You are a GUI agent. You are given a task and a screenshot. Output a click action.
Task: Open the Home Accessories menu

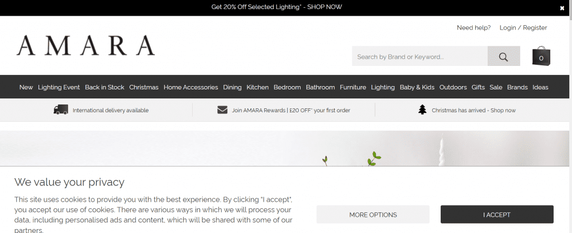[x=190, y=87]
